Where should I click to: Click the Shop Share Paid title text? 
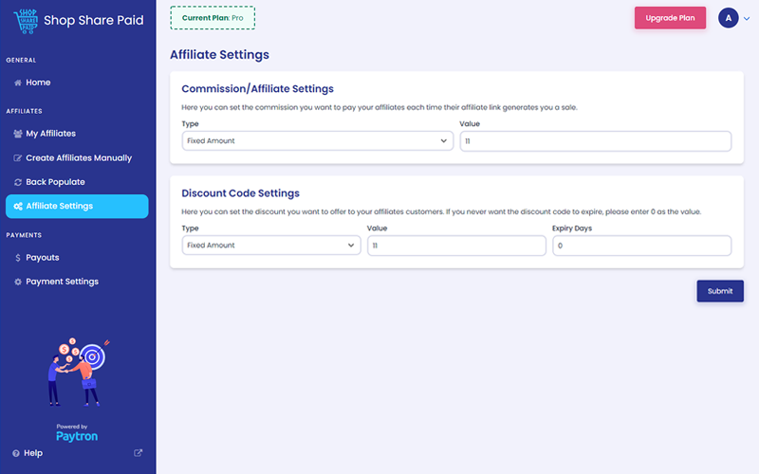(x=94, y=20)
